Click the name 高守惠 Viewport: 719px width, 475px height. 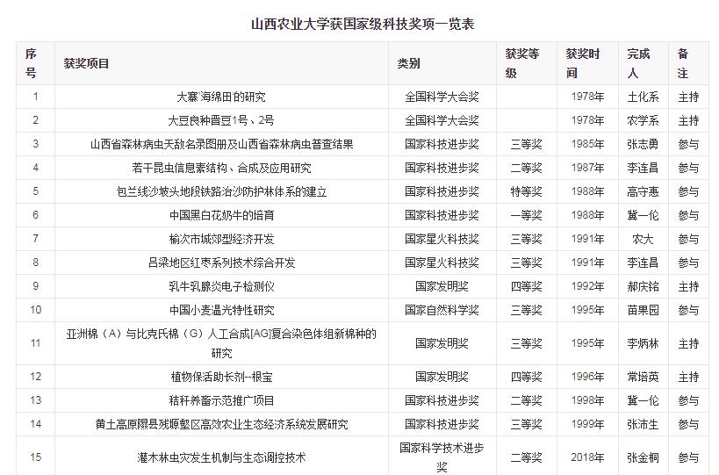pos(643,191)
